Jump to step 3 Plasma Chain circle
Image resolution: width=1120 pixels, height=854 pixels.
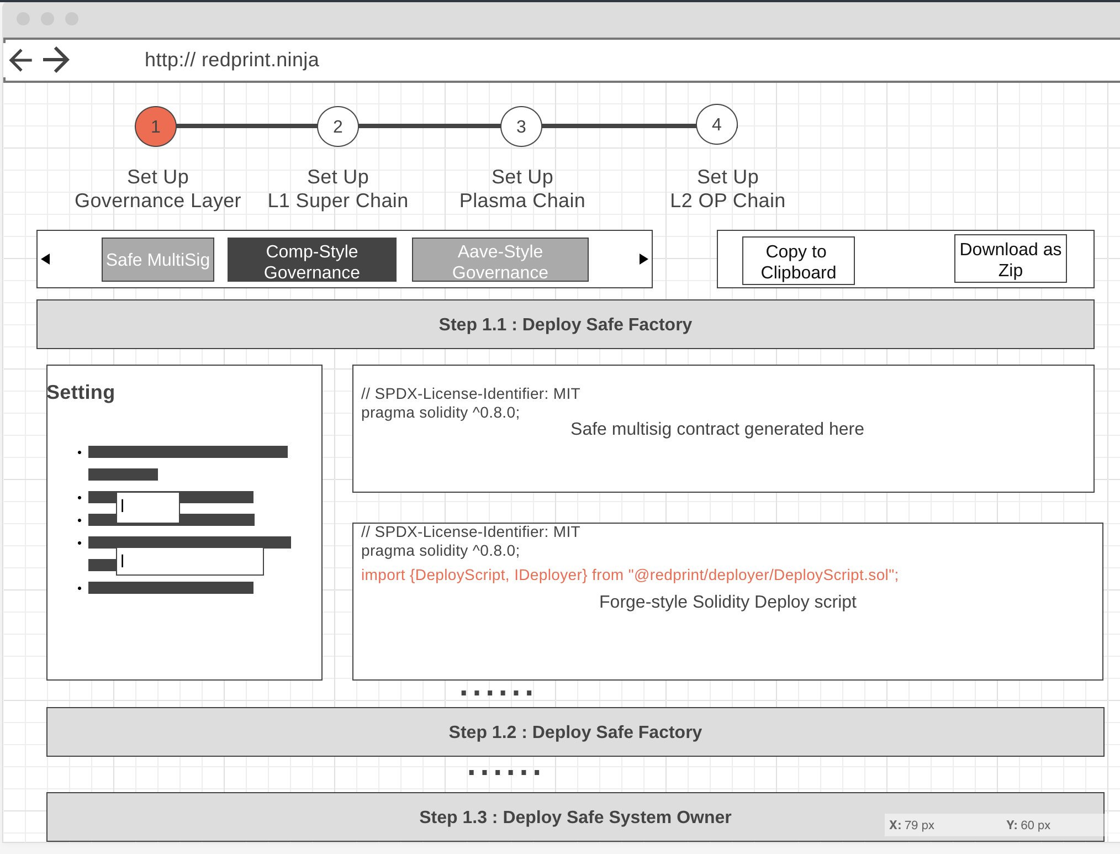tap(521, 126)
